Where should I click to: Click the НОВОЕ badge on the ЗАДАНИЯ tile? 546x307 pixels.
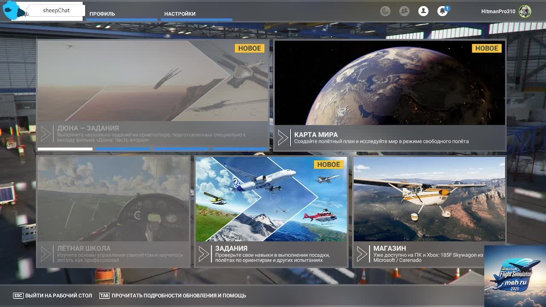[x=328, y=164]
